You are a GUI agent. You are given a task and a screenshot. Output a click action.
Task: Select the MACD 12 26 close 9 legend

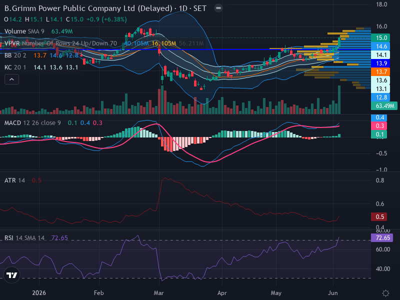[32, 123]
